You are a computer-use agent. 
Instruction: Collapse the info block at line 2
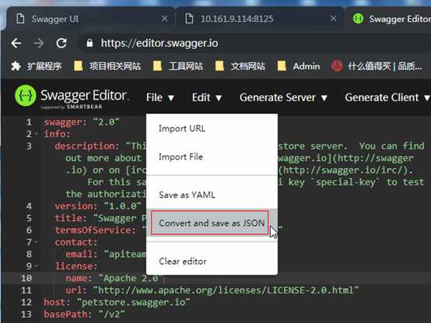37,134
